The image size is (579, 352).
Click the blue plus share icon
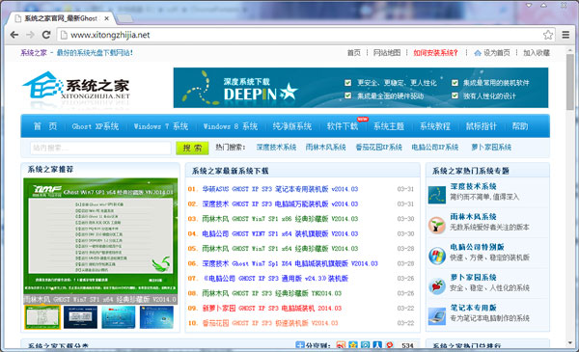tap(300, 345)
